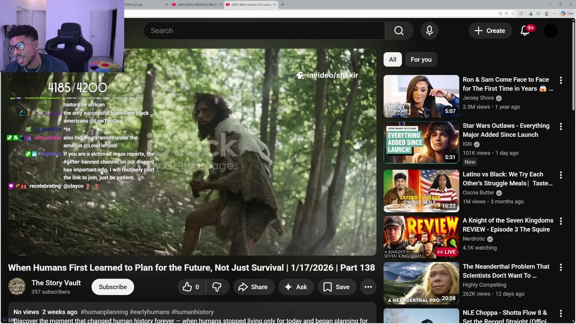Open more actions with the three dots under the video
This screenshot has width=576, height=324.
(x=368, y=287)
